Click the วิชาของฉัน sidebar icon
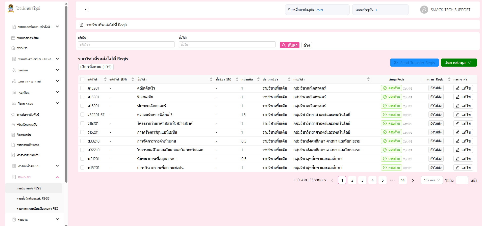This screenshot has height=226, width=482. point(13,135)
